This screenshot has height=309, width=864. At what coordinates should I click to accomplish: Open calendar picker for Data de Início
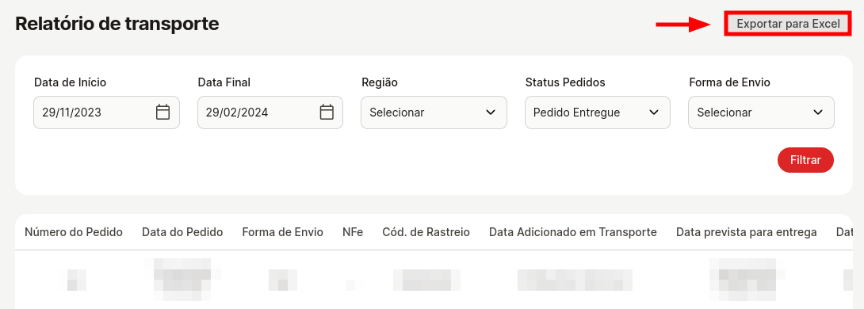pyautogui.click(x=162, y=113)
